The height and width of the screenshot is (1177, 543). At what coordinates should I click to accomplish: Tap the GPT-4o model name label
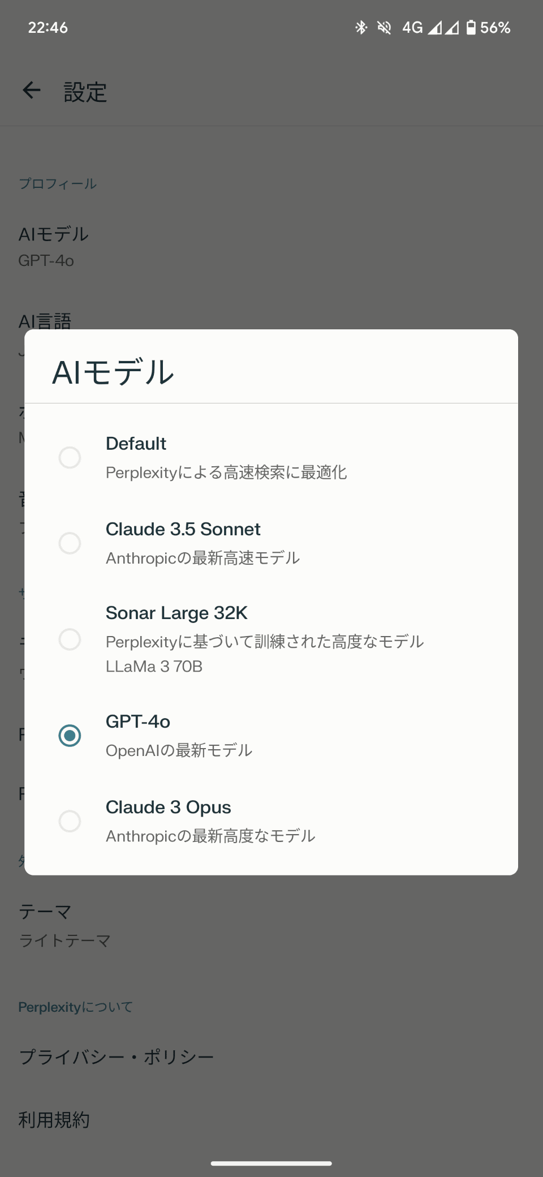[138, 721]
